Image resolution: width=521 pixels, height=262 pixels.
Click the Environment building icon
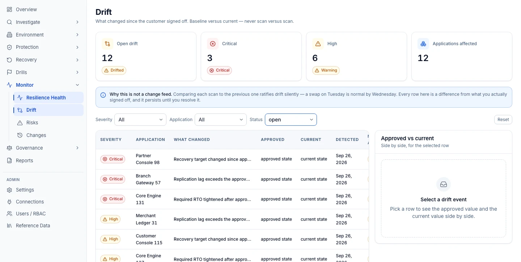coord(9,35)
